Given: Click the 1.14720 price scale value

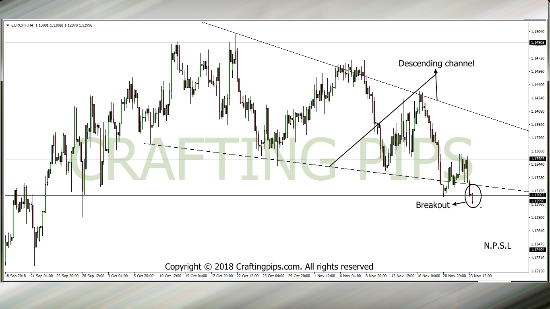Looking at the screenshot, I should (x=538, y=58).
